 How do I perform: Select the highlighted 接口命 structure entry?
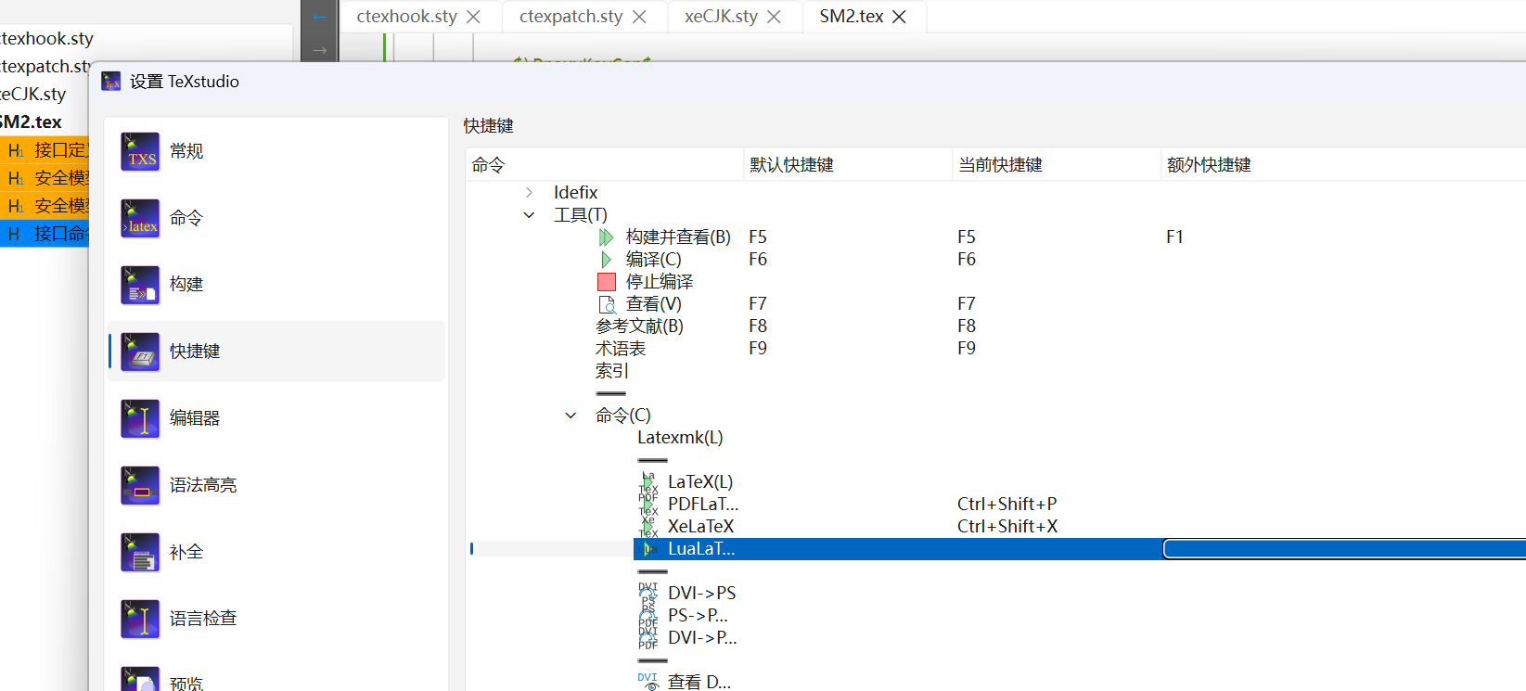45,234
